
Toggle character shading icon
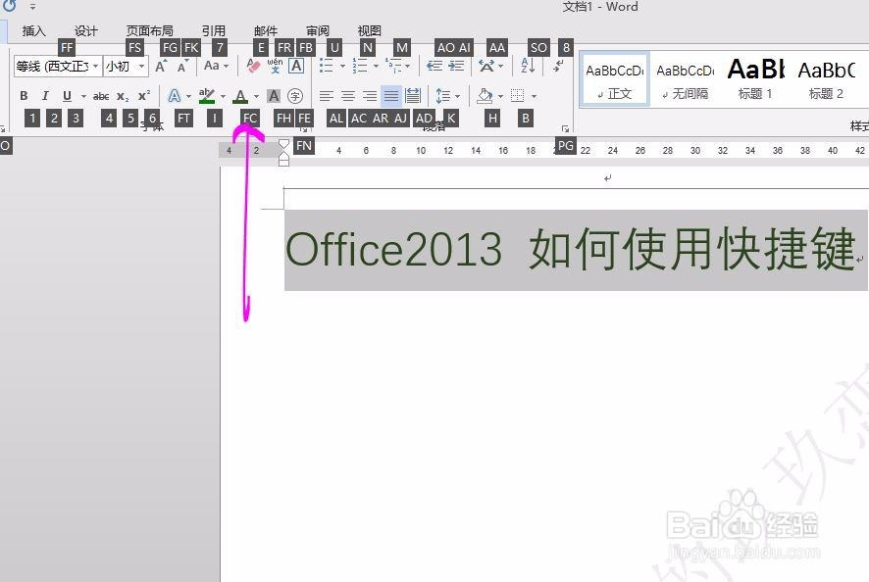[x=274, y=96]
